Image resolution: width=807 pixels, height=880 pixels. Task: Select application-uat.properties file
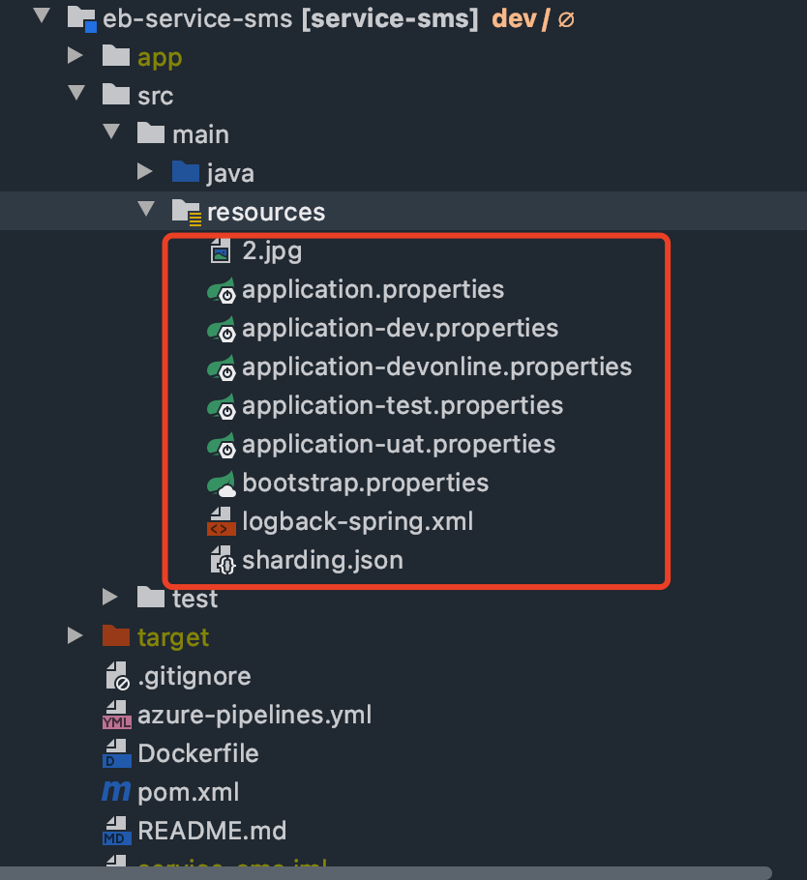pyautogui.click(x=399, y=444)
